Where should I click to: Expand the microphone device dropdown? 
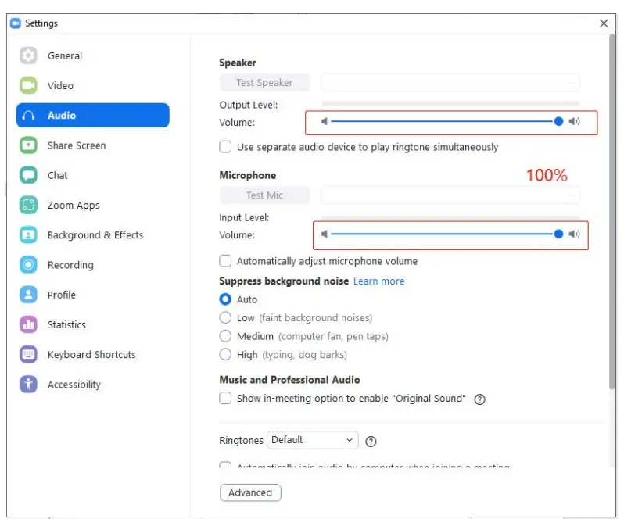(450, 195)
